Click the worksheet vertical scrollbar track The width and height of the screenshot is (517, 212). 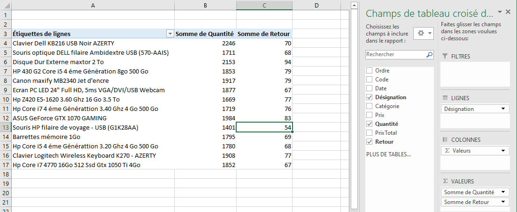click(354, 109)
